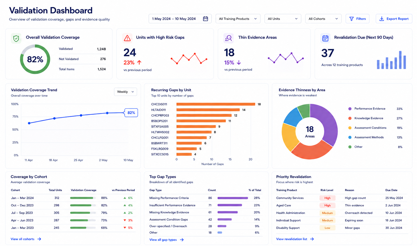
Task: Sort by the Validation Coverage column header
Action: pos(84,190)
